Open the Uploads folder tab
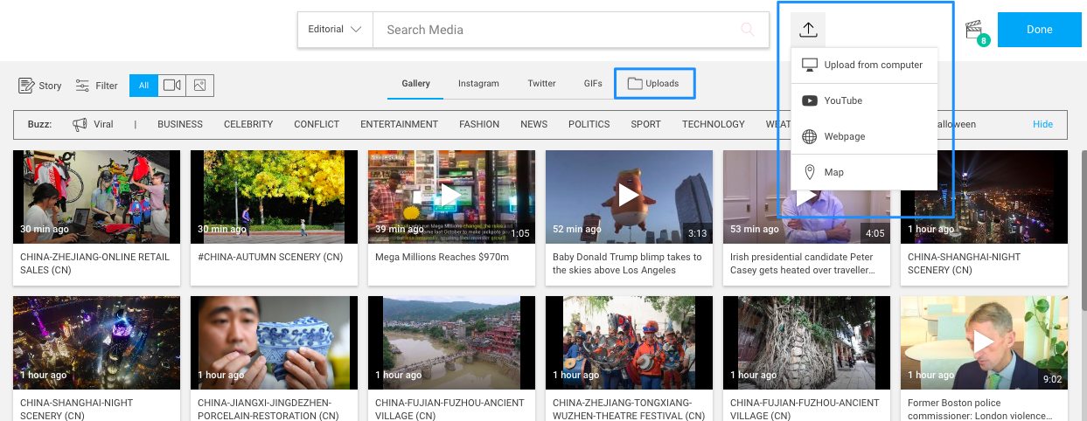The image size is (1087, 421). point(654,84)
